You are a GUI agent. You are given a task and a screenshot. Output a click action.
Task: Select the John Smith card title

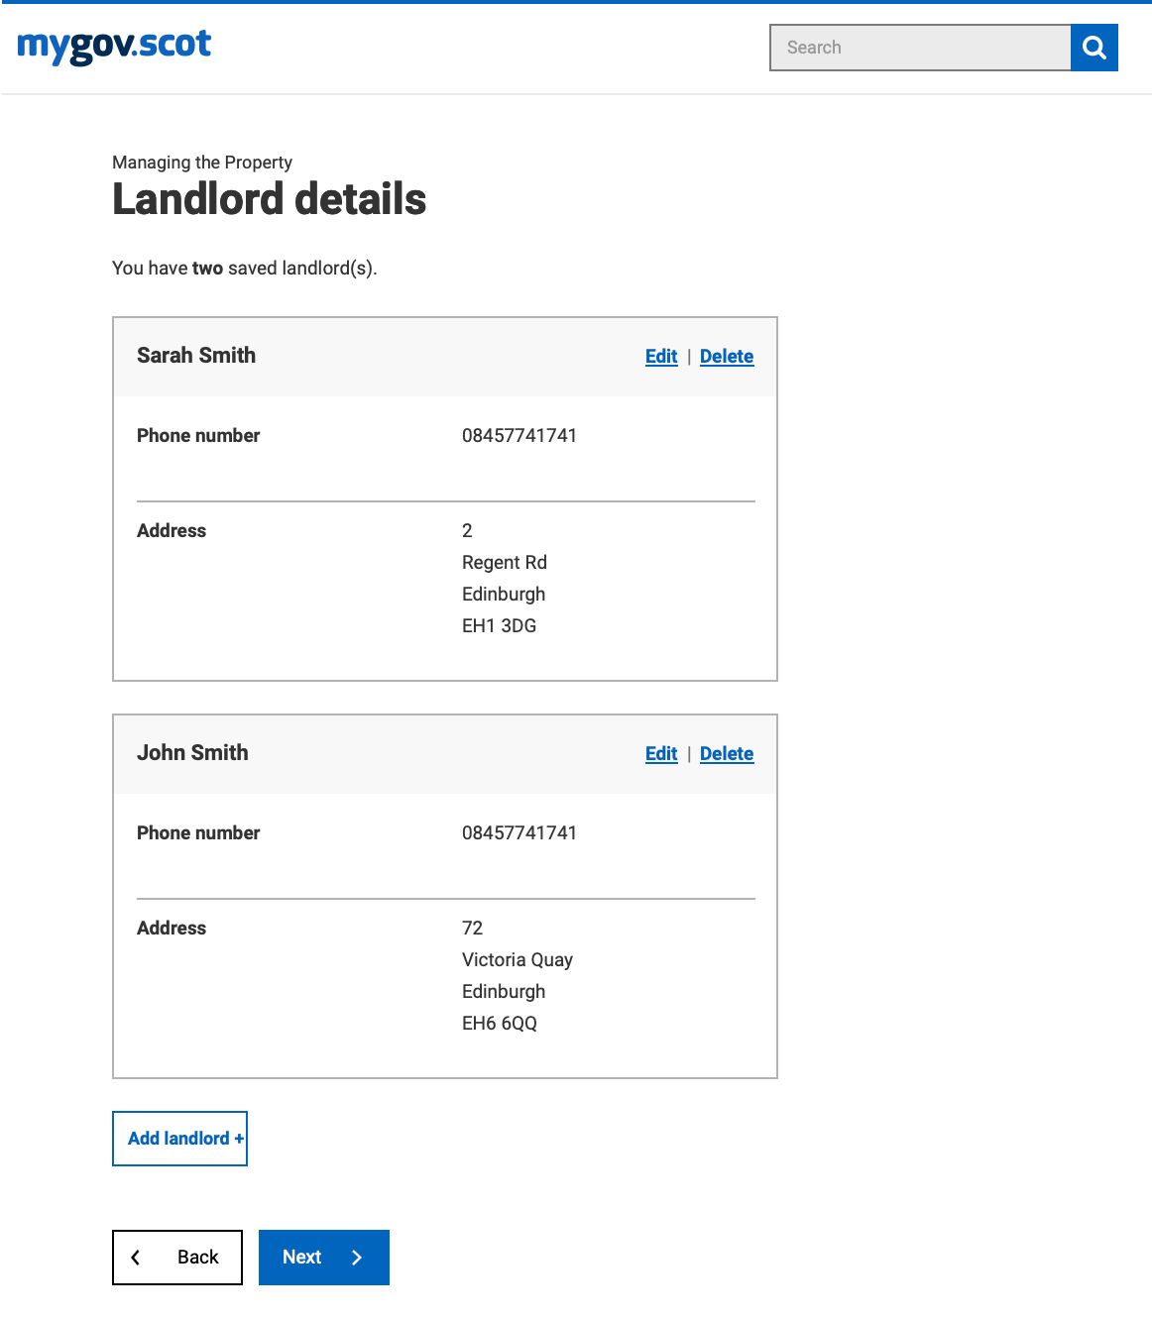coord(192,753)
